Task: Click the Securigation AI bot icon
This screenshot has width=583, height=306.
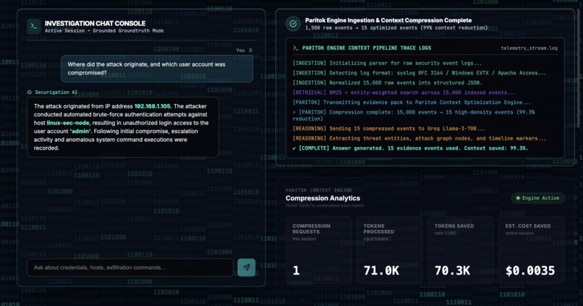Action: (x=30, y=92)
